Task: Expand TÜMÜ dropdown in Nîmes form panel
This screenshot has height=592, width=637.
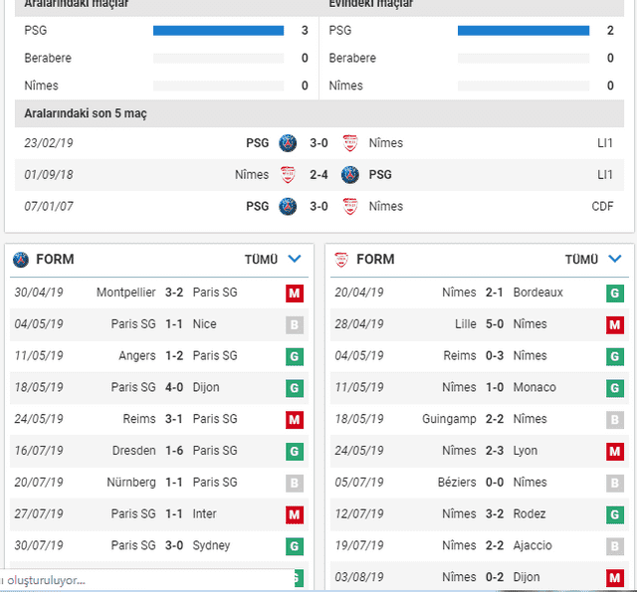Action: (593, 259)
